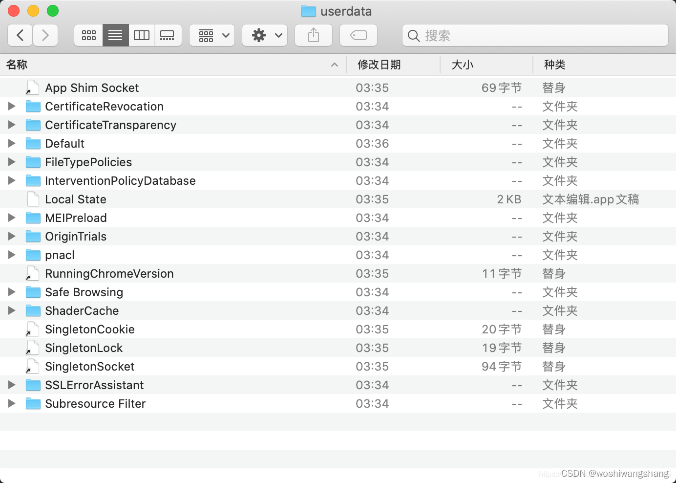Select the CertificateTransparency folder icon
The width and height of the screenshot is (676, 483).
(x=33, y=125)
